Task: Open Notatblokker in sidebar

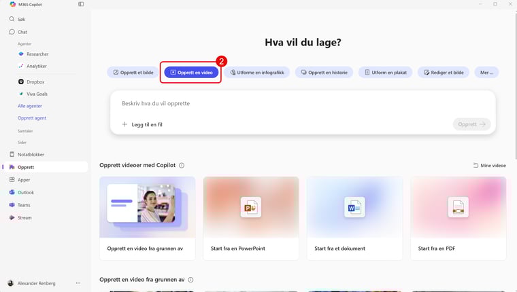Action: coord(27,154)
